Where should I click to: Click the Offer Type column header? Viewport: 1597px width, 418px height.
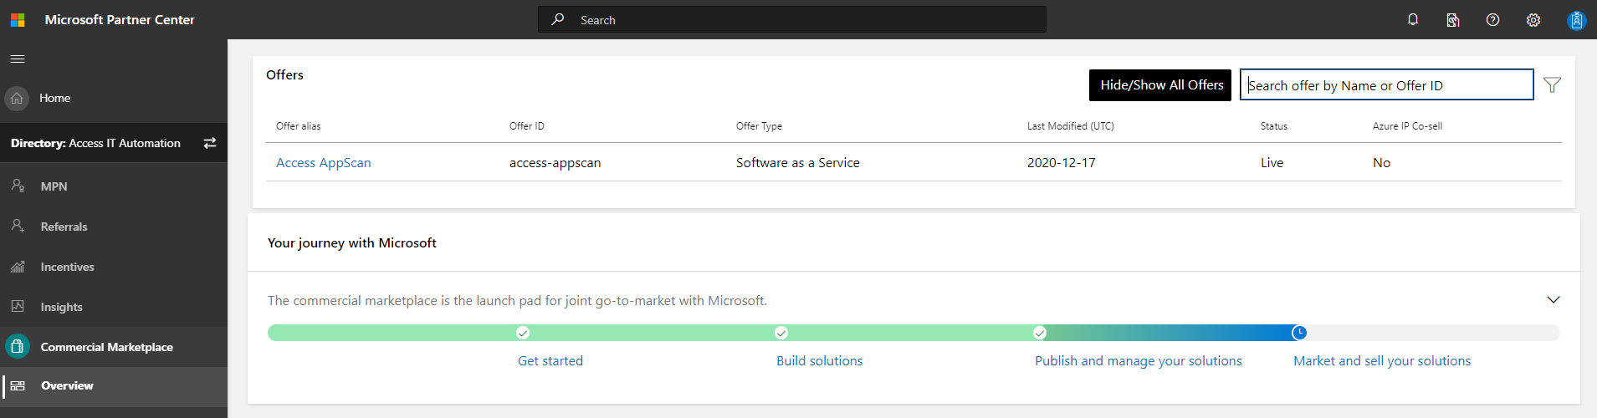(x=760, y=126)
